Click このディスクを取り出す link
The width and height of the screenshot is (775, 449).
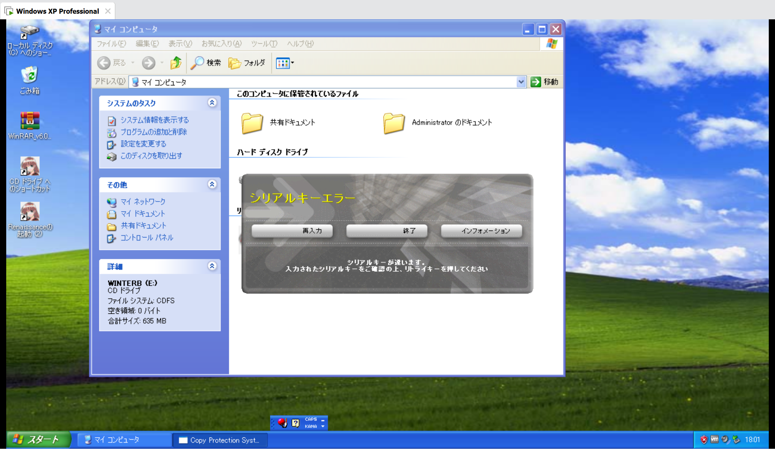point(151,155)
